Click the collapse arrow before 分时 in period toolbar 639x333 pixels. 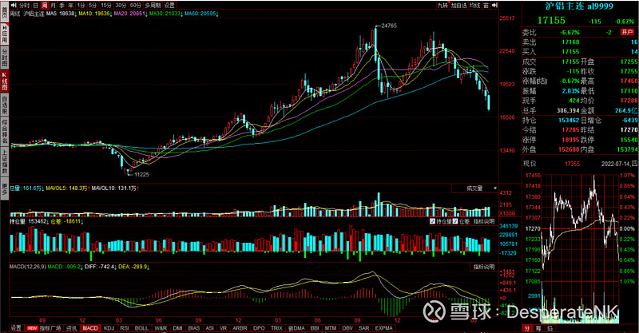[x=14, y=5]
